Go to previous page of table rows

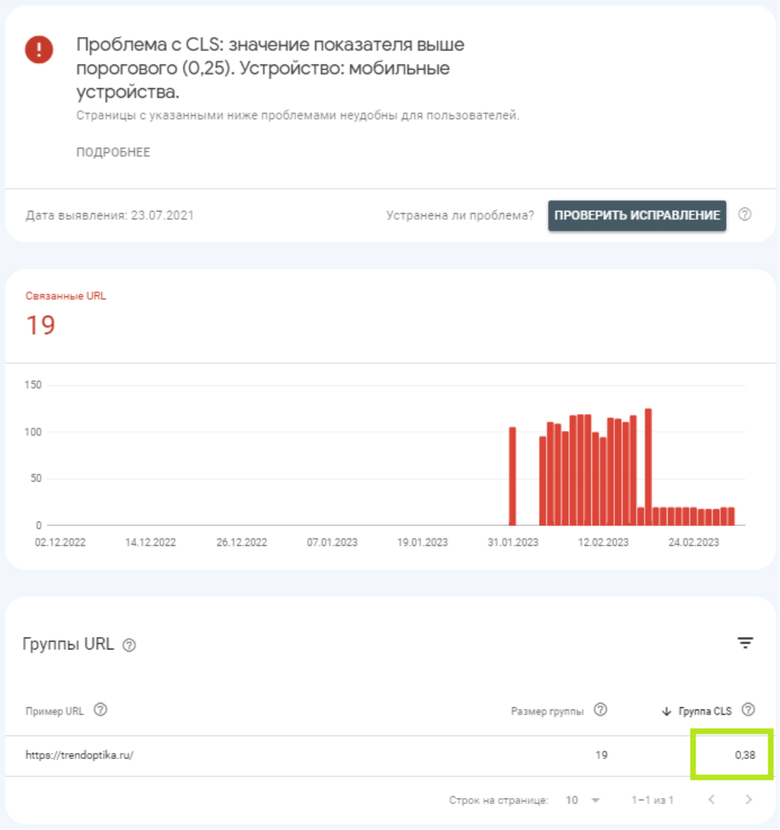coord(711,800)
